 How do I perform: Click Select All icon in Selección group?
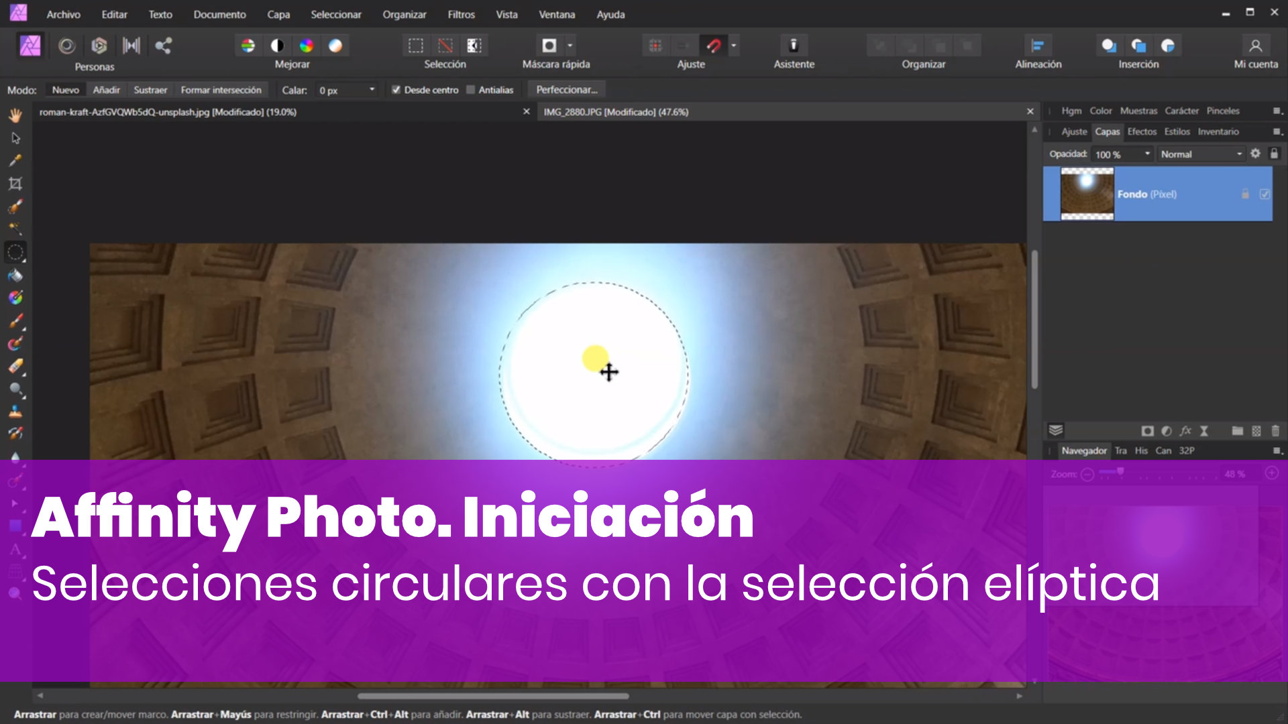416,46
